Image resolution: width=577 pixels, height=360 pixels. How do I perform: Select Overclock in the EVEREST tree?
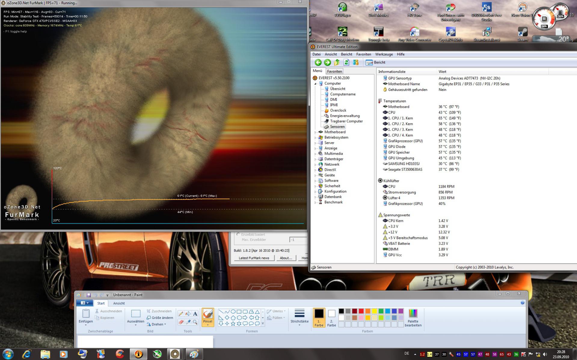[338, 110]
